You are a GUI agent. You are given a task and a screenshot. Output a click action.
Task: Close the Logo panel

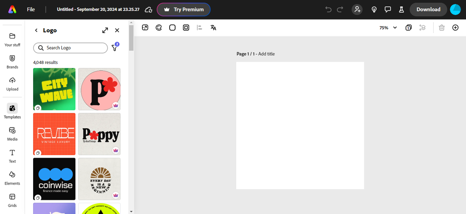tap(117, 31)
